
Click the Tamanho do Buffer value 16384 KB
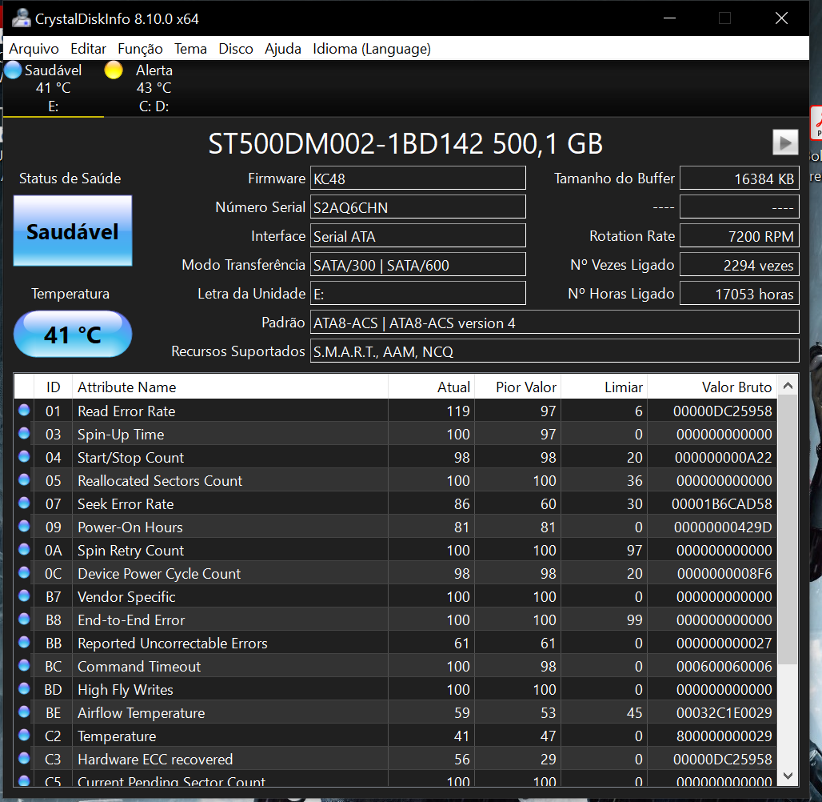[x=739, y=178]
